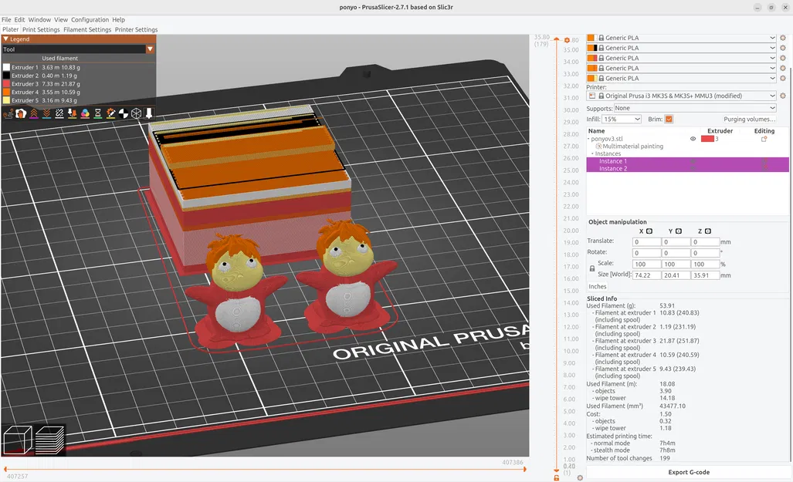
Task: Toggle the scale lock icon
Action: pos(592,268)
